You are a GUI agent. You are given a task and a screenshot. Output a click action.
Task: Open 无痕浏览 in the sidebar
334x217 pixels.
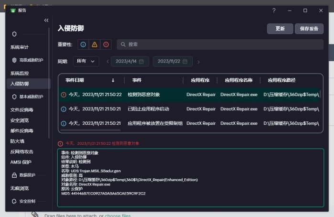click(20, 188)
